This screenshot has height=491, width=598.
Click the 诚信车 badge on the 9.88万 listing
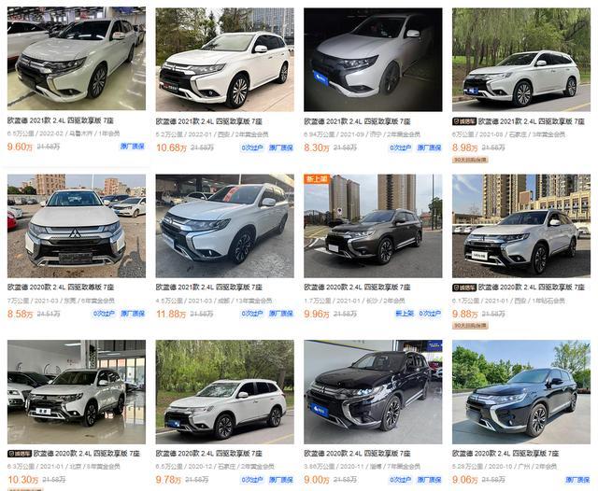coord(464,288)
